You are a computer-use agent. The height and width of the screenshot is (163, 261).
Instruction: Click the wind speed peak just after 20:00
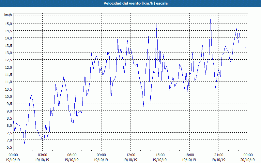(210, 20)
